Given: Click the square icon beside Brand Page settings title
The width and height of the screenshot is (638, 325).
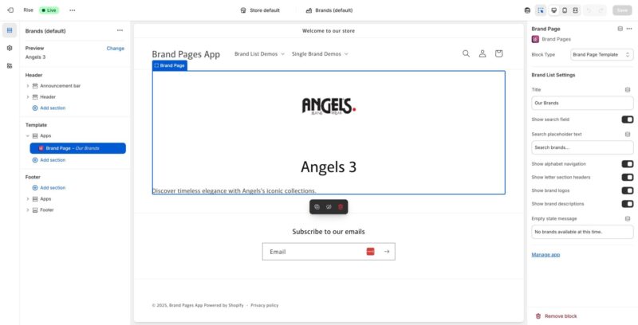Looking at the screenshot, I should coord(620,29).
